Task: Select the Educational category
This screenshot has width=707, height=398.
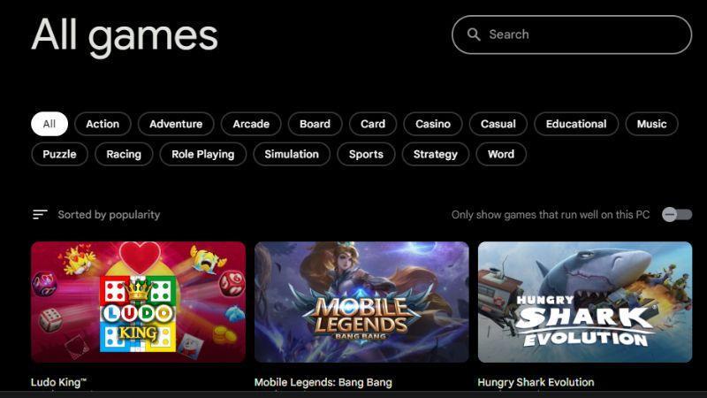Action: point(576,124)
